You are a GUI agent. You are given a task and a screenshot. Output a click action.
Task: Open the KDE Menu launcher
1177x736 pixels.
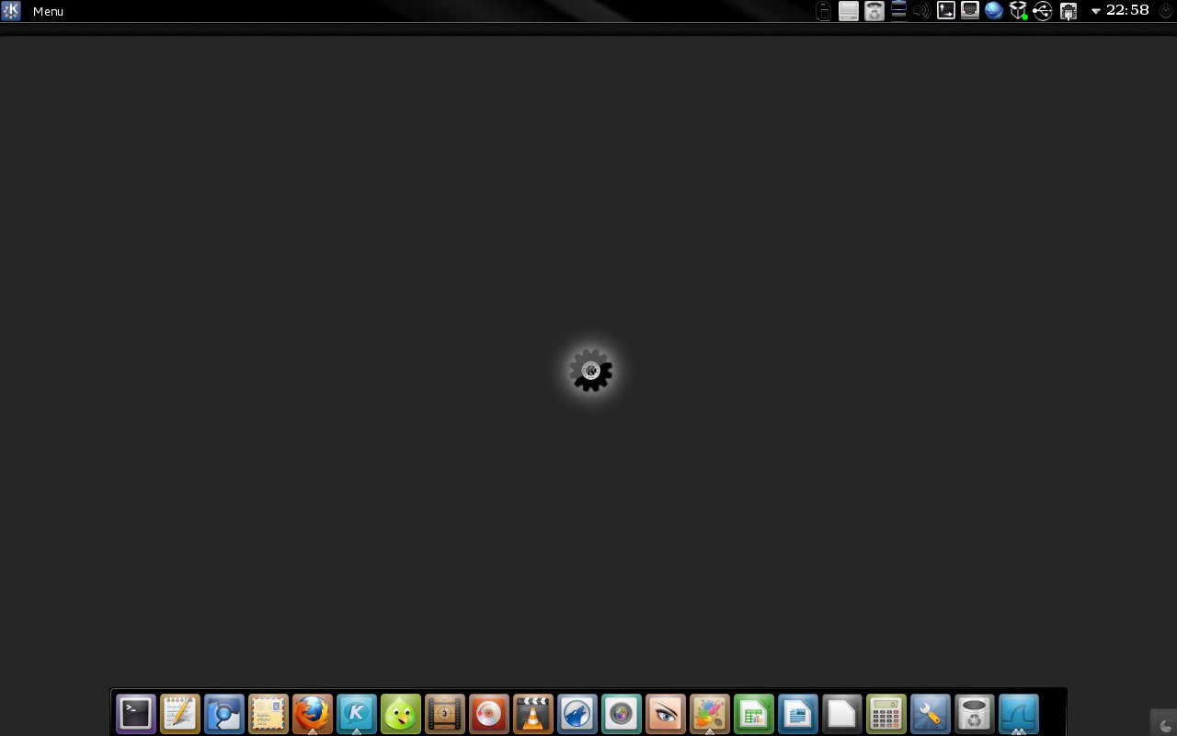48,11
